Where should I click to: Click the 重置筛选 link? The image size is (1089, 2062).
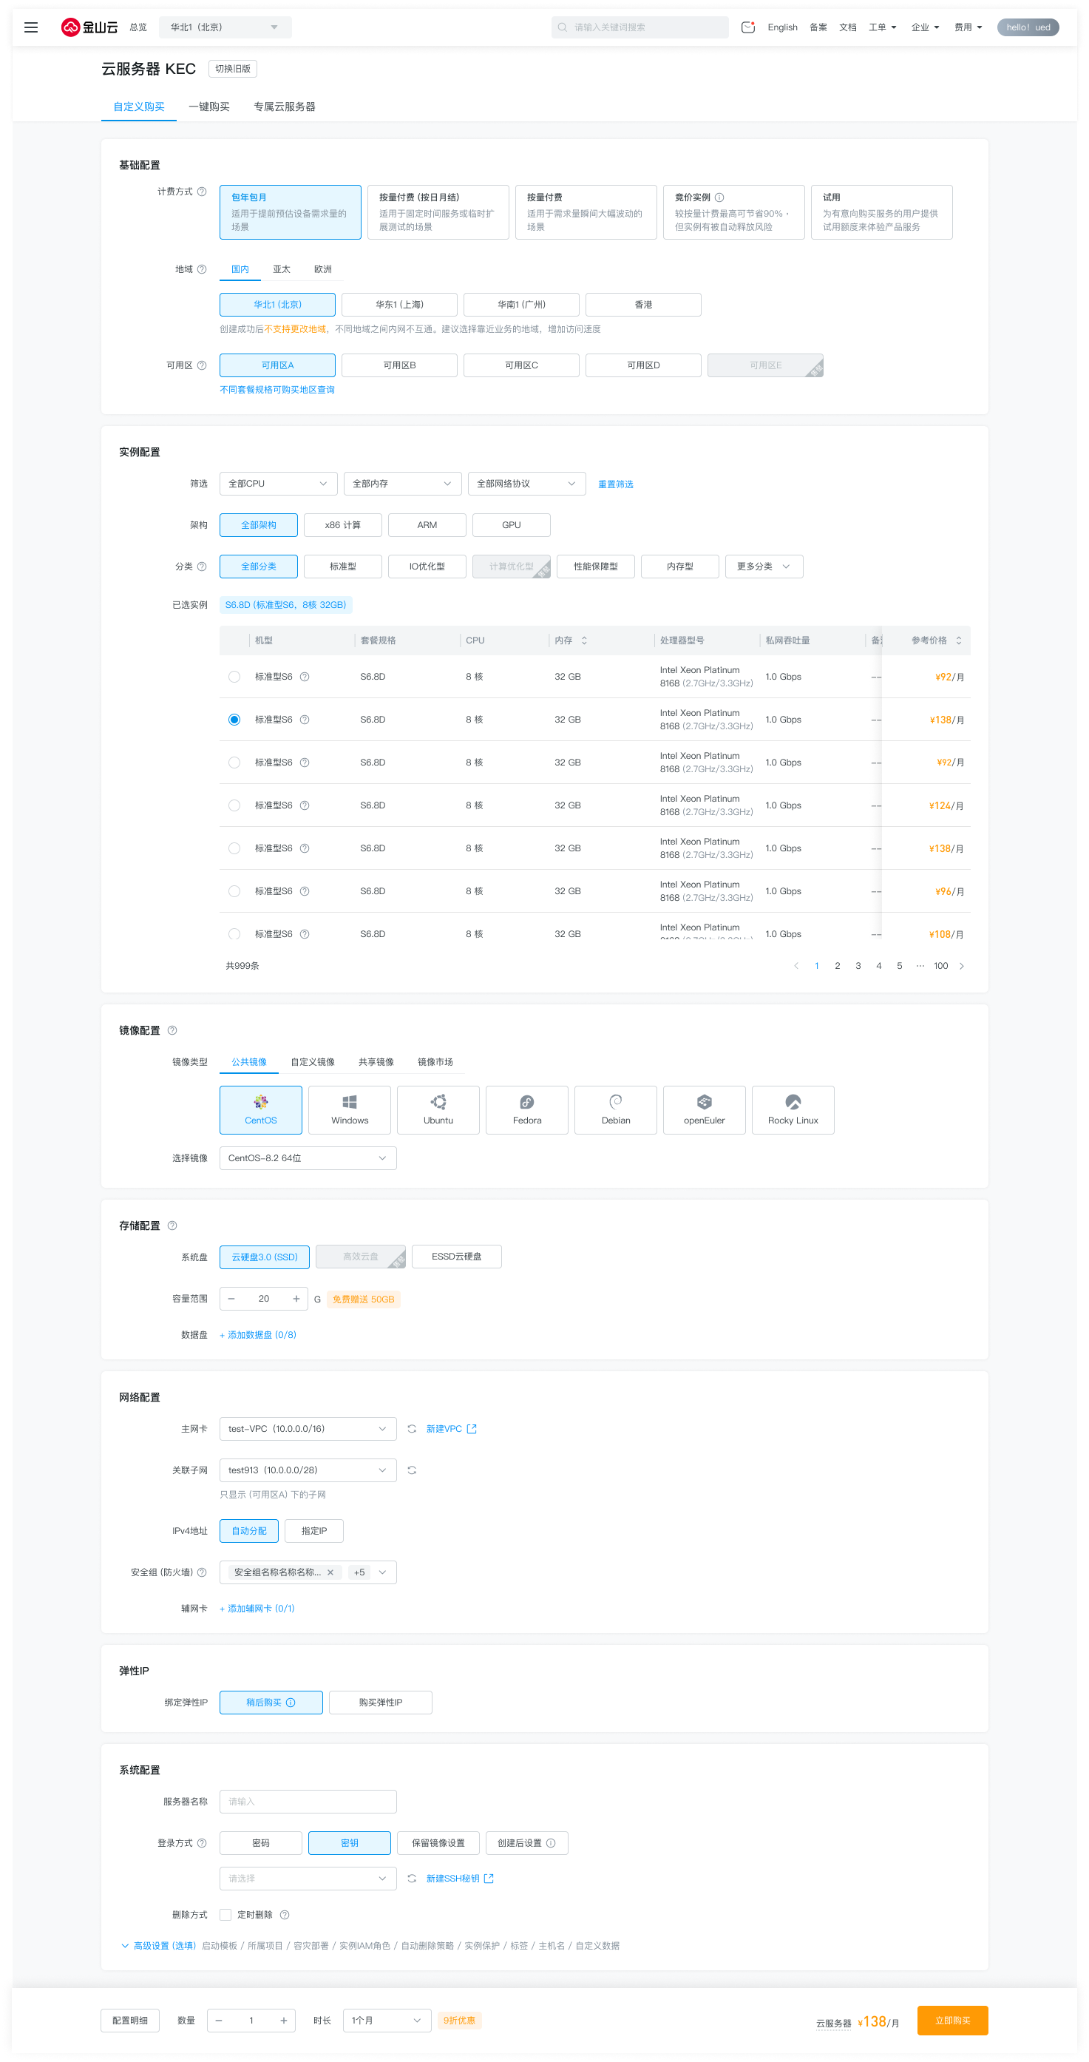click(x=615, y=484)
